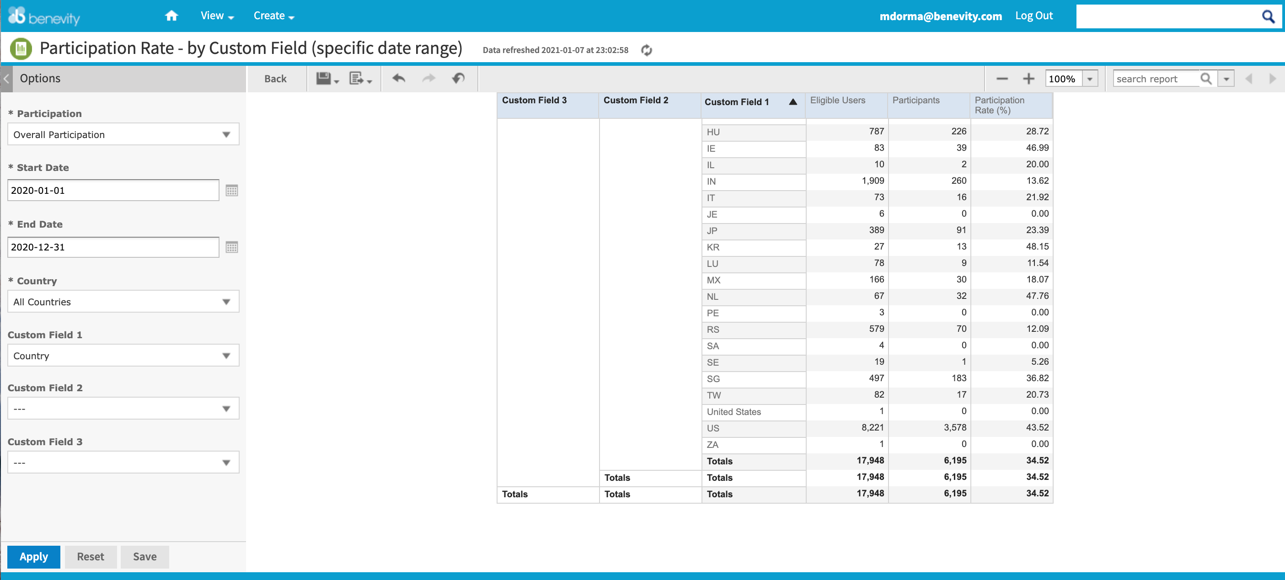Click the Reset button
The height and width of the screenshot is (580, 1285).
(90, 557)
